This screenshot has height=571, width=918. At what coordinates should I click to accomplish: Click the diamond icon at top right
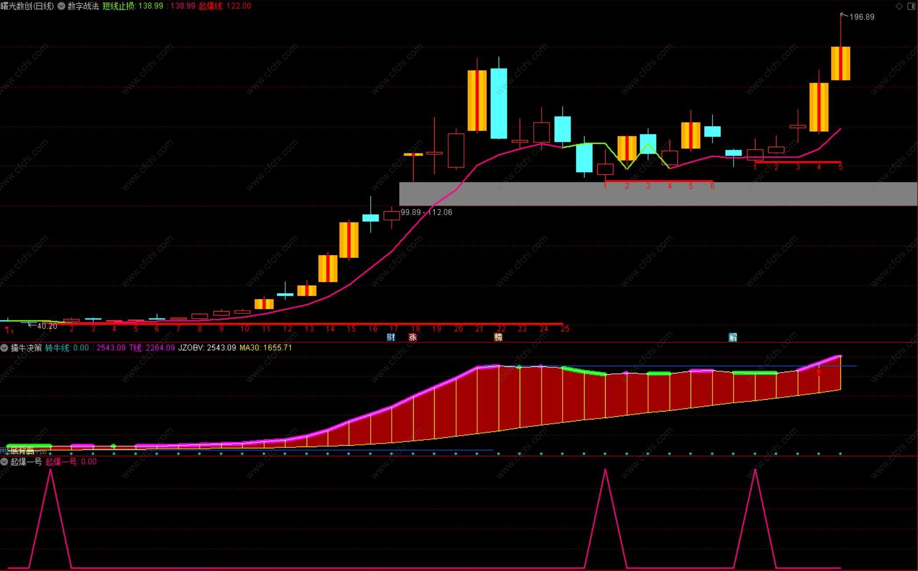pos(899,6)
